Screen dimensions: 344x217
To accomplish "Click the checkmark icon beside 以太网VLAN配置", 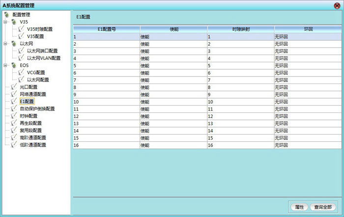I will click(21, 58).
